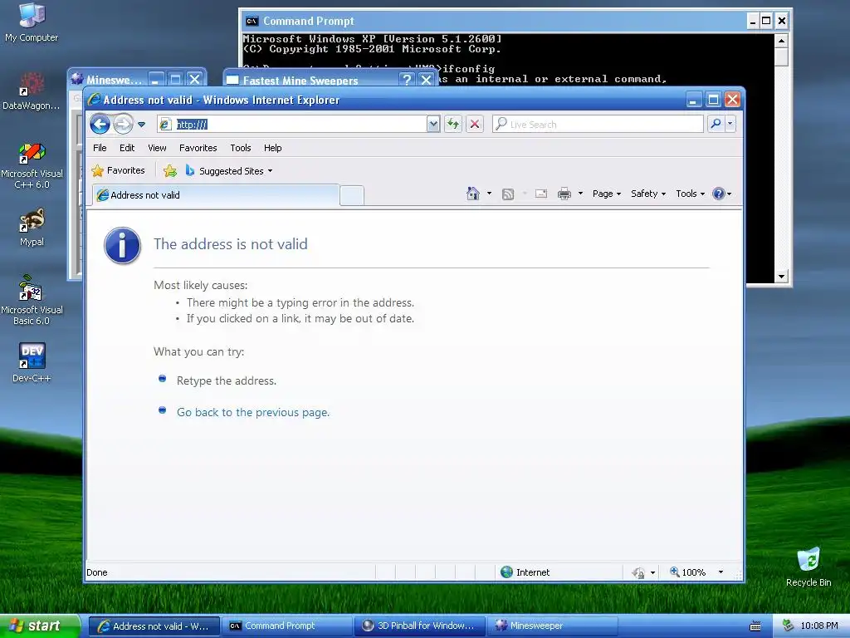Click the 10:08 PM system clock

[819, 626]
